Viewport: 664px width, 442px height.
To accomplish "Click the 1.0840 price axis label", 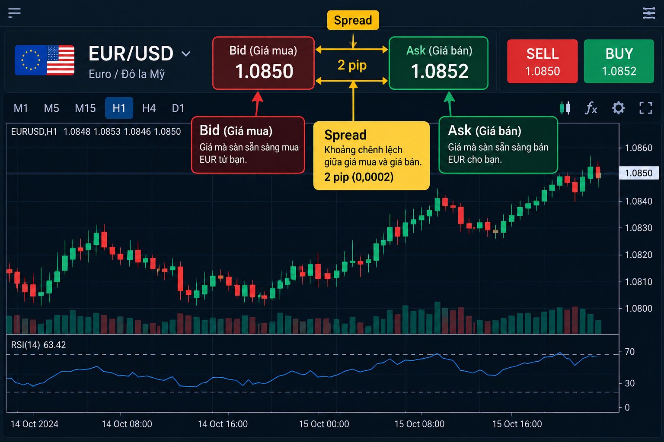I will pos(638,201).
